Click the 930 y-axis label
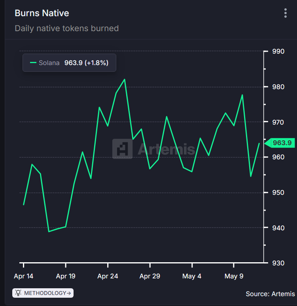Screen dimensions: 297x306 (278, 263)
